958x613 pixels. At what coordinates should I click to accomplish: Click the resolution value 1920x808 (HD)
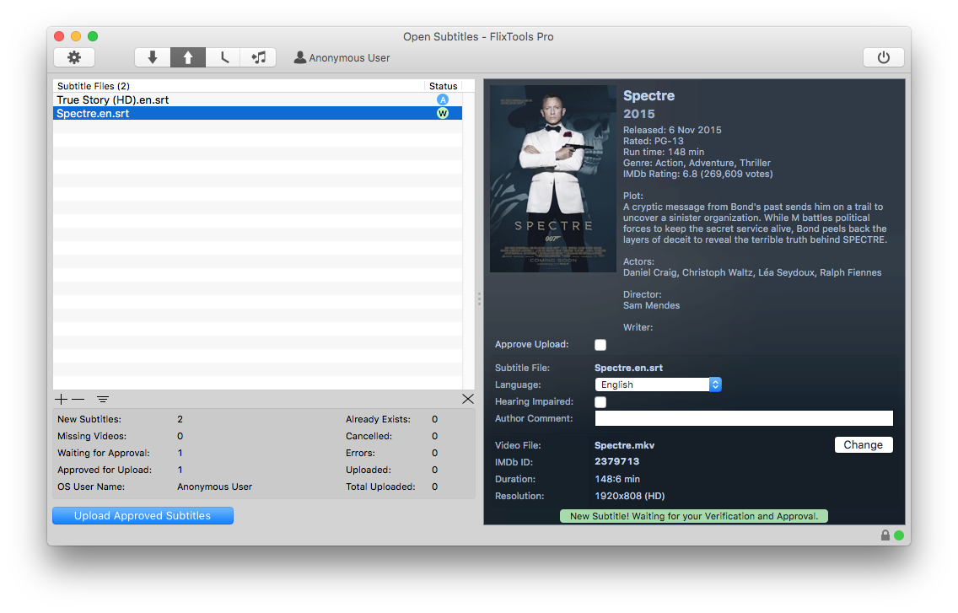tap(630, 496)
